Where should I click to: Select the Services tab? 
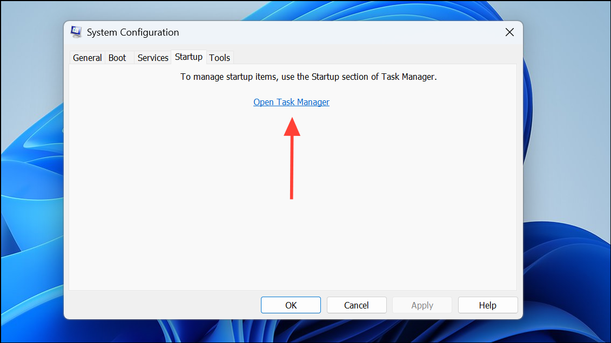pos(153,57)
